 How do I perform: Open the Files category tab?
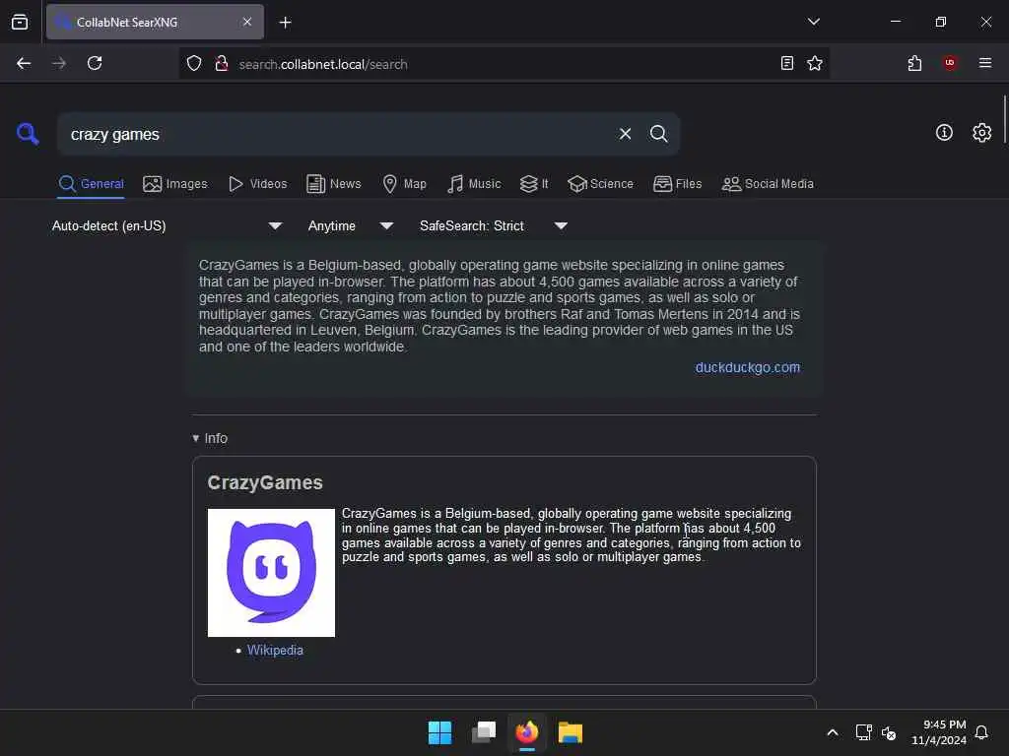[x=677, y=184]
